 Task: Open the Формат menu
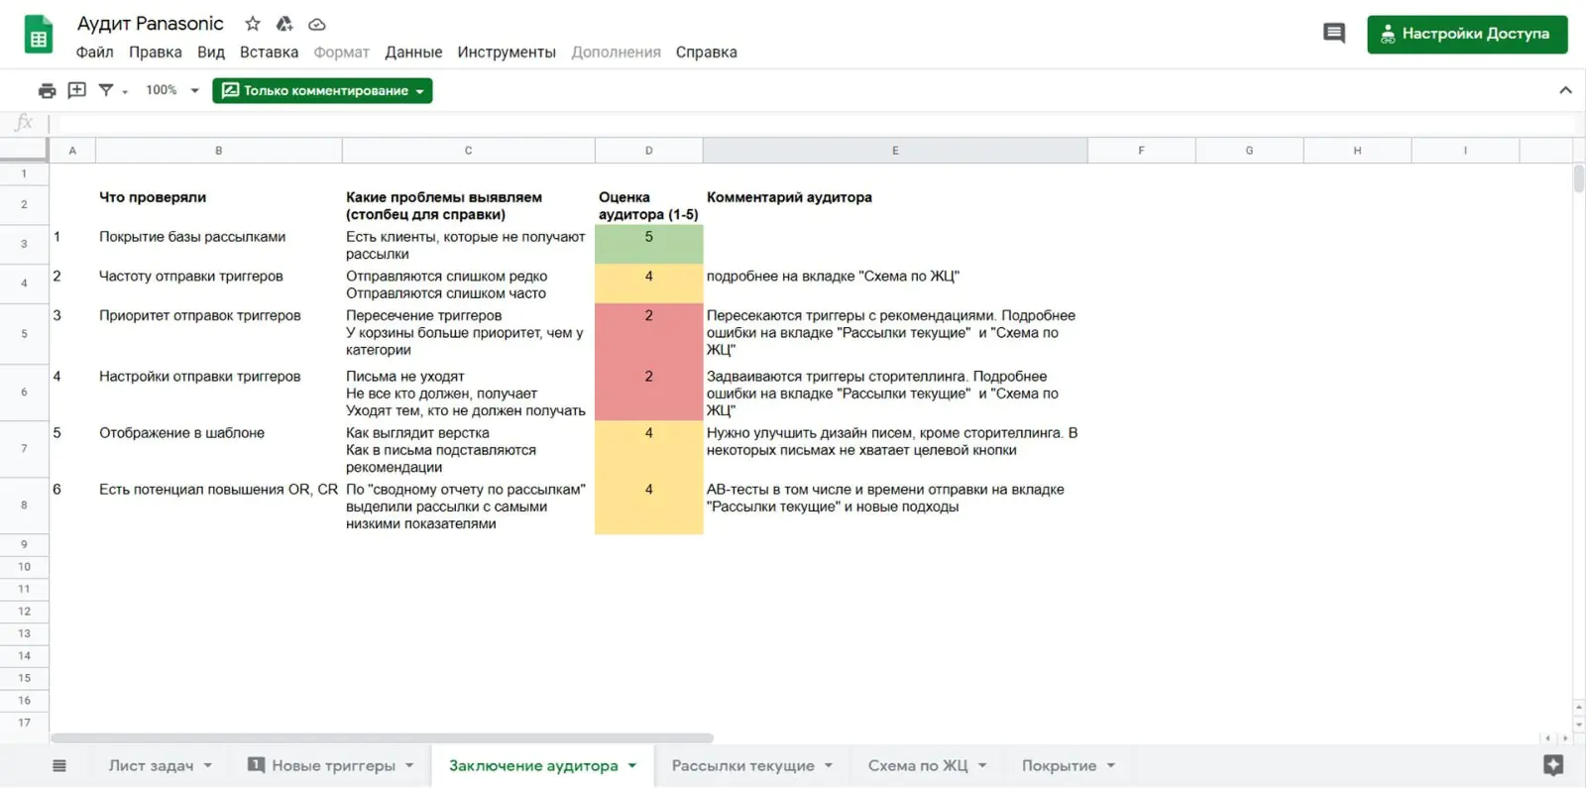pos(342,53)
